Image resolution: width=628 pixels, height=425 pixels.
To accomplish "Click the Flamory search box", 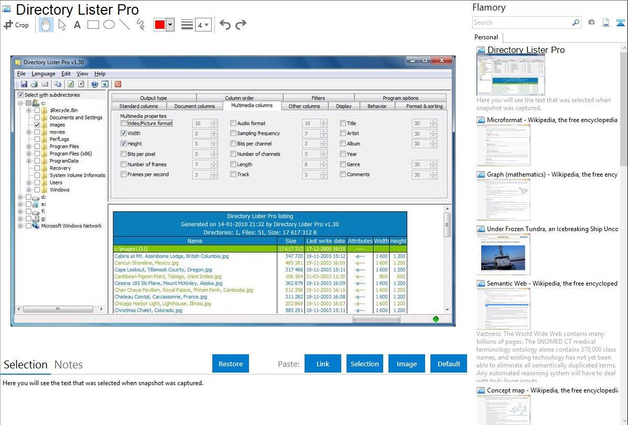I will (522, 23).
